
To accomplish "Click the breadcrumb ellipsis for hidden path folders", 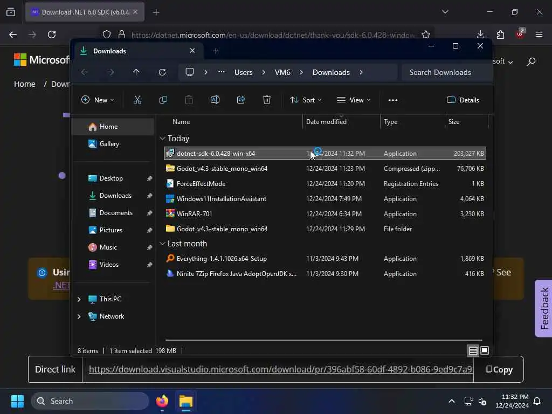I will click(221, 72).
